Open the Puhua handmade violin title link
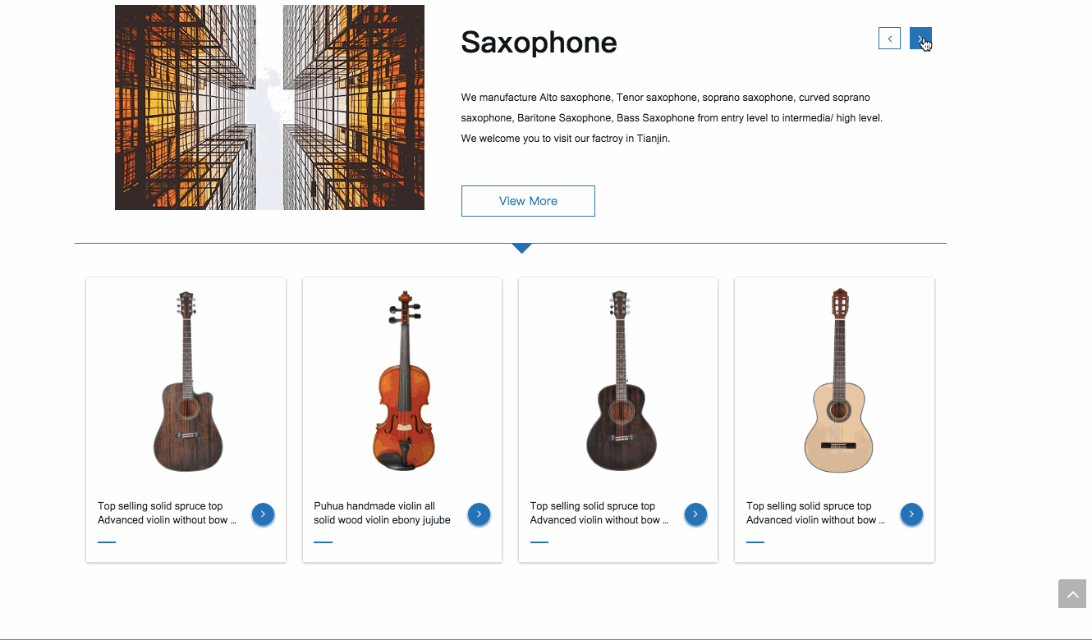This screenshot has height=640, width=1092. point(382,513)
